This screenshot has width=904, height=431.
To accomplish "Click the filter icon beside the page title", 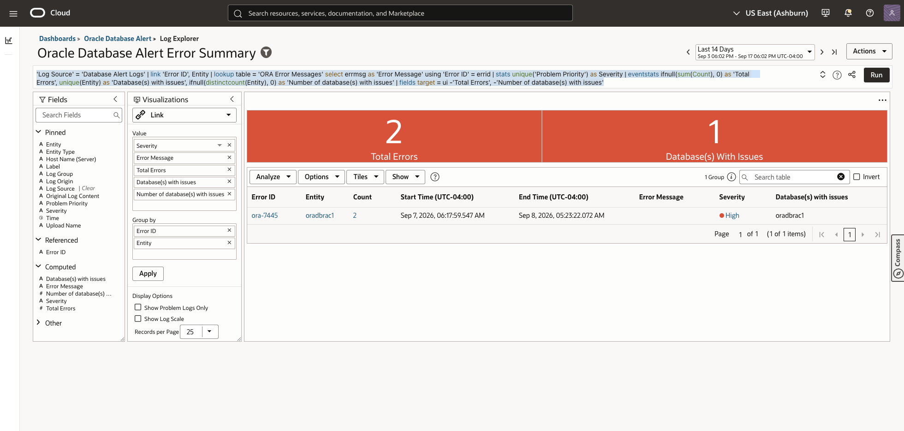I will coord(266,52).
